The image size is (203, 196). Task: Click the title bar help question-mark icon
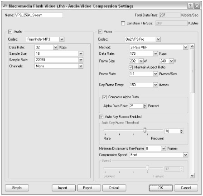190,6
